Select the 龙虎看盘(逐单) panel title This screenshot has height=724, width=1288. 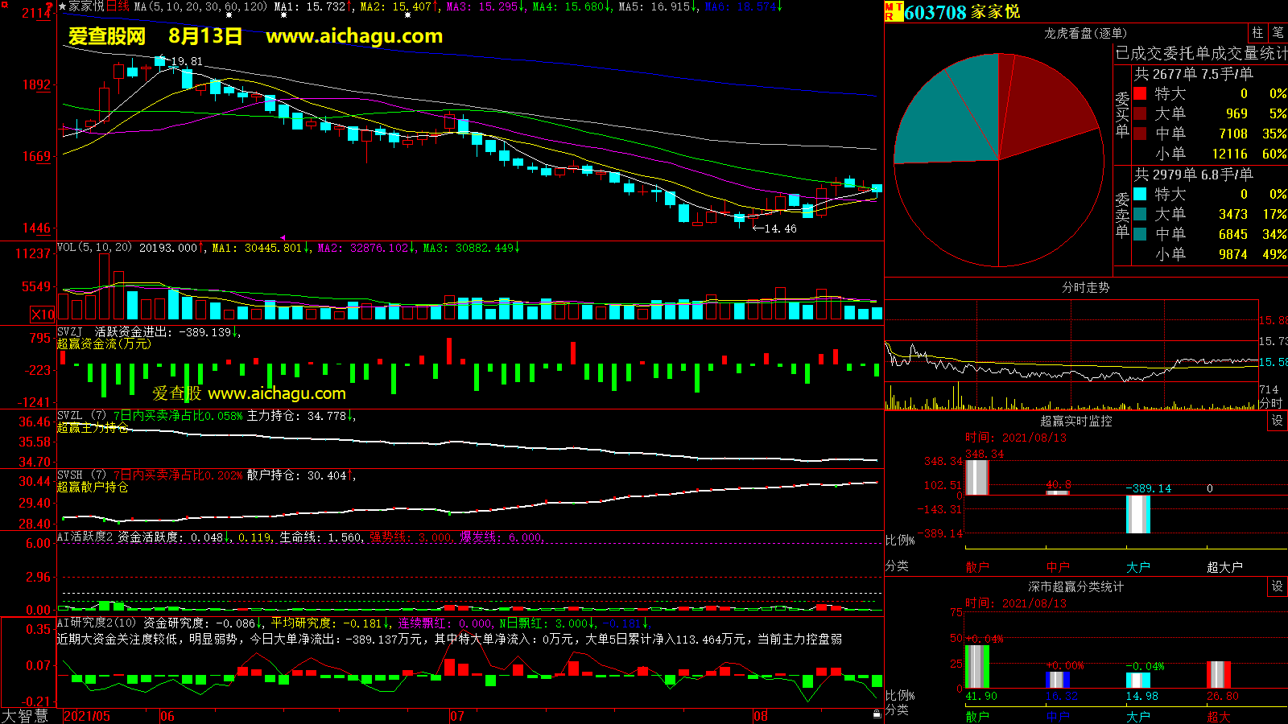(x=1085, y=33)
